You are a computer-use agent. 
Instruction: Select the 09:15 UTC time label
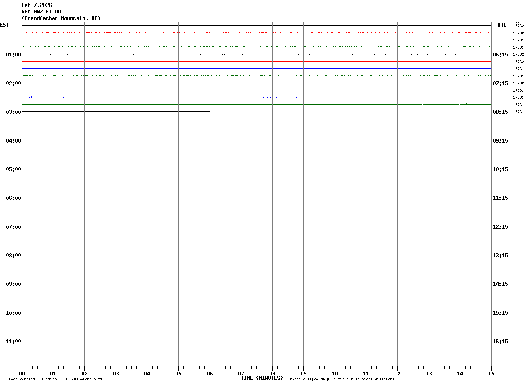point(500,140)
